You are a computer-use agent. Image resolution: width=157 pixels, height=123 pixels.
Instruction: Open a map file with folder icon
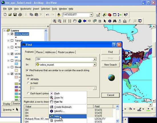click(x=10, y=15)
